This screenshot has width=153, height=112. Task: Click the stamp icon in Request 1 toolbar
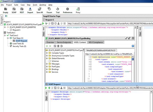click(58, 23)
